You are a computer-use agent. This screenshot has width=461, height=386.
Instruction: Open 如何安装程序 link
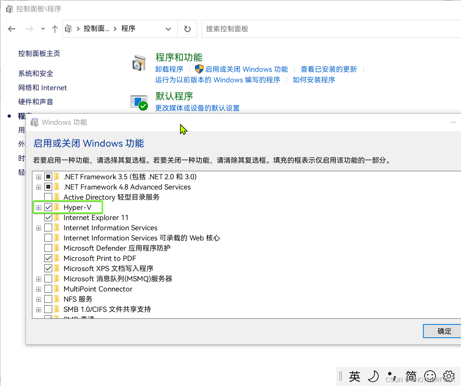pos(314,80)
